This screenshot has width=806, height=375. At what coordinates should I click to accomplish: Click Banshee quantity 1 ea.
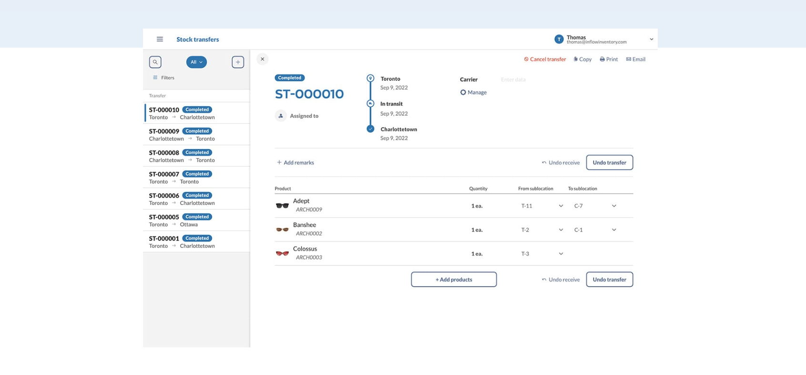click(477, 230)
